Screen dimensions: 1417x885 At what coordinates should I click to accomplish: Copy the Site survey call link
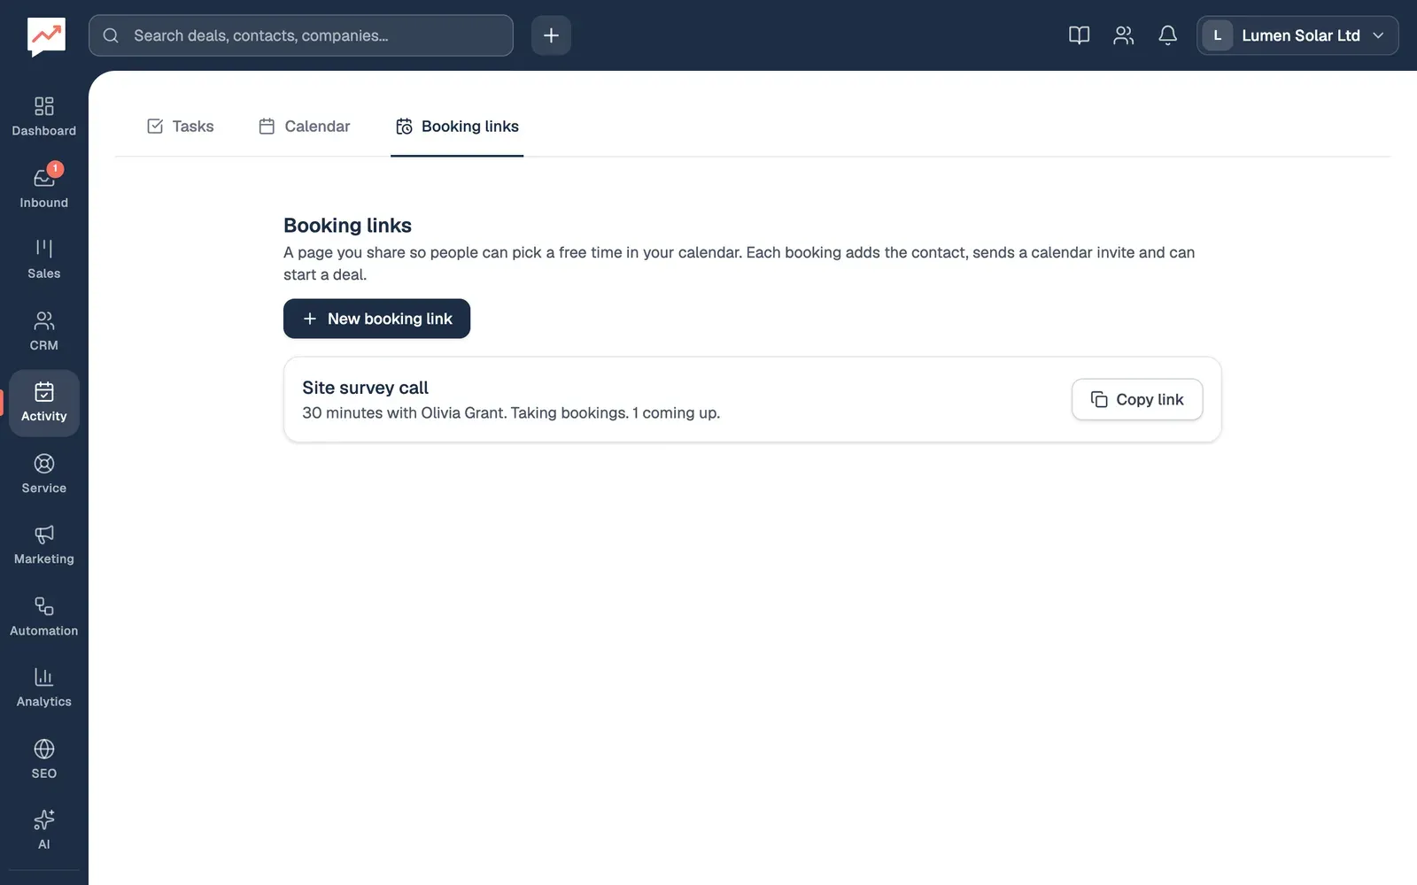[x=1137, y=399]
